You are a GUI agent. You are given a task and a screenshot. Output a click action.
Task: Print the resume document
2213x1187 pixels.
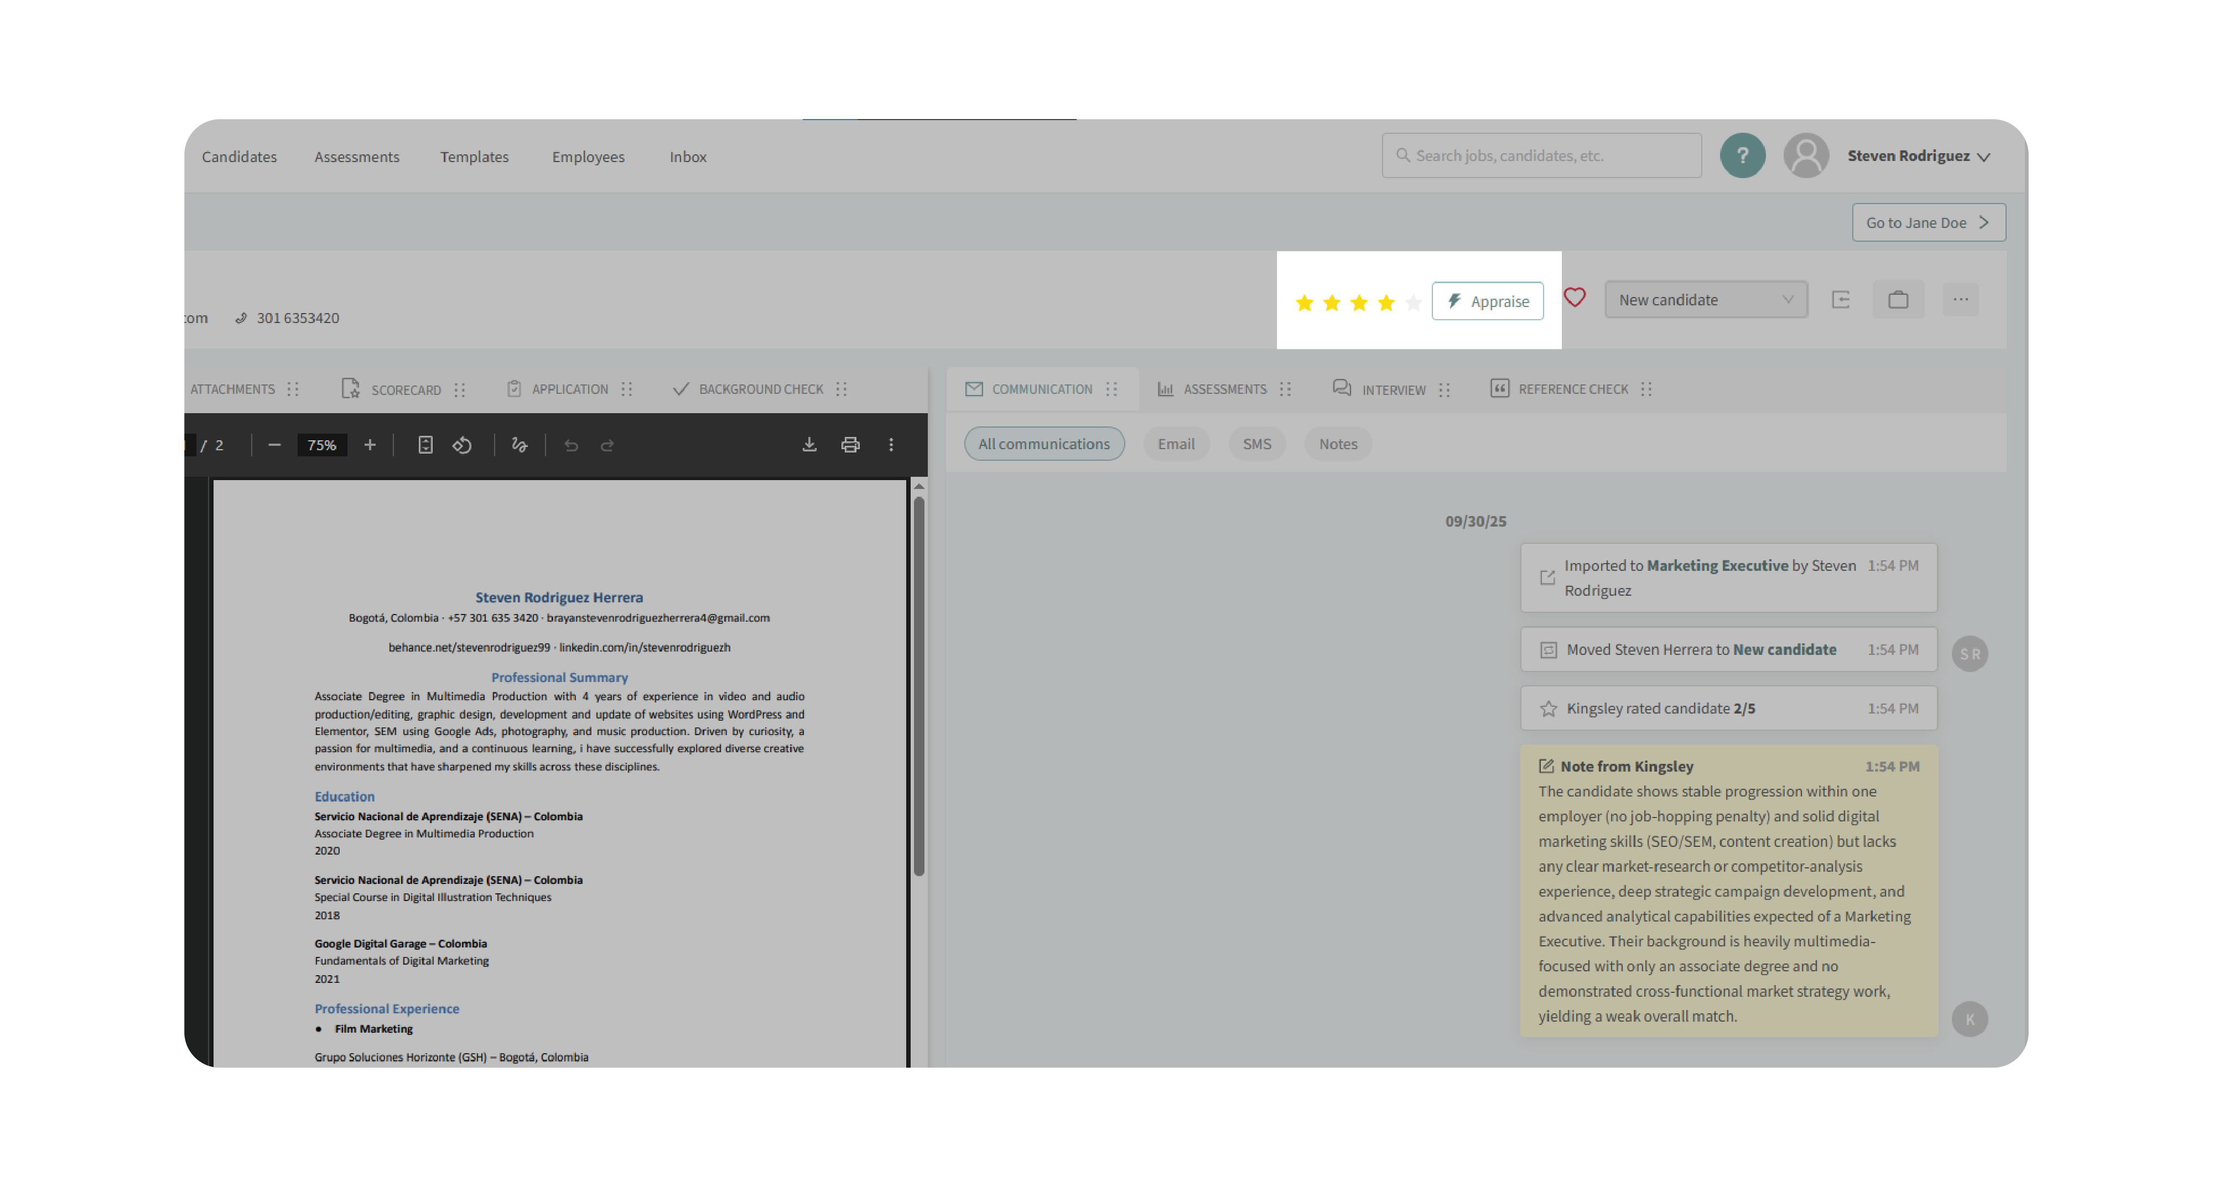click(x=850, y=445)
